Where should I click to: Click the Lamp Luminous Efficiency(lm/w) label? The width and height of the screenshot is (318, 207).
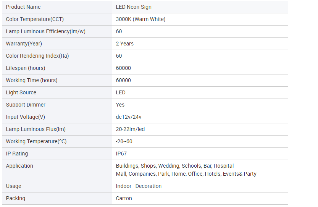(x=46, y=31)
